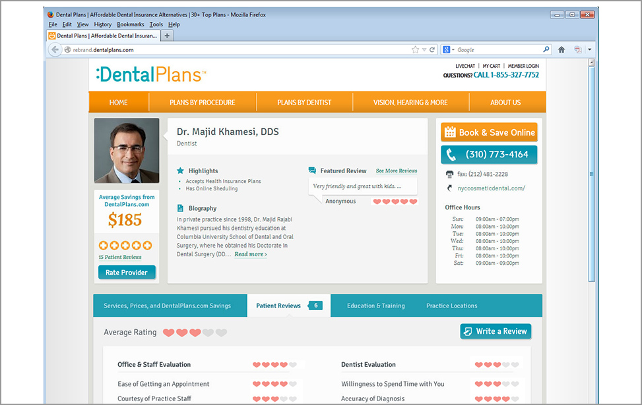Viewport: 642px width, 405px height.
Task: Click the "Dr. Majid Khamesi, DDS" heading
Action: tap(228, 132)
